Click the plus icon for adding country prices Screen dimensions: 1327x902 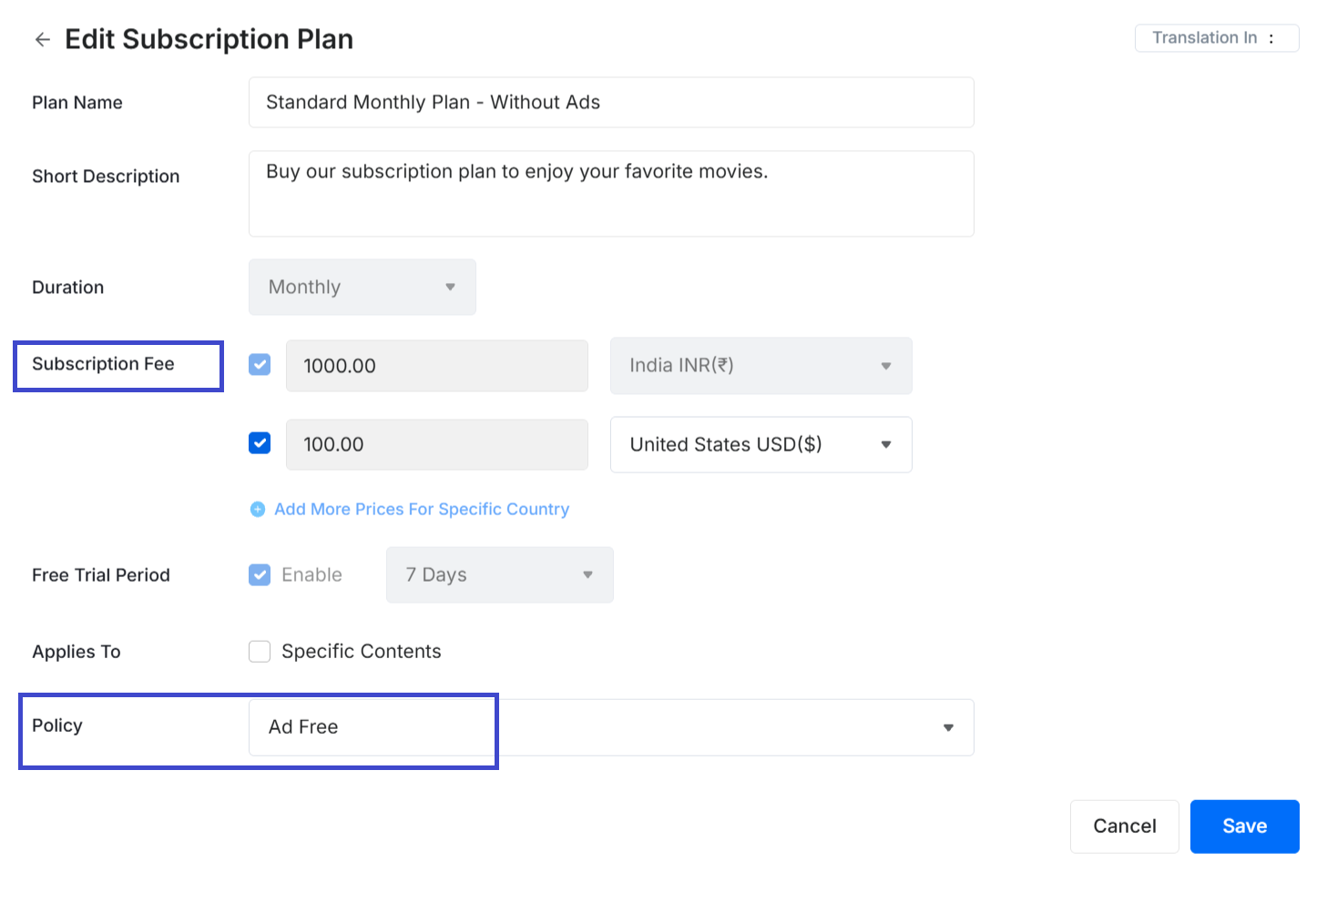click(x=258, y=510)
